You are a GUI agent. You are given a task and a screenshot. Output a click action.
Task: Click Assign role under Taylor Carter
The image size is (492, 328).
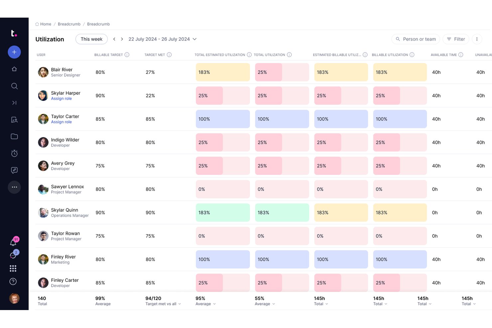point(61,122)
